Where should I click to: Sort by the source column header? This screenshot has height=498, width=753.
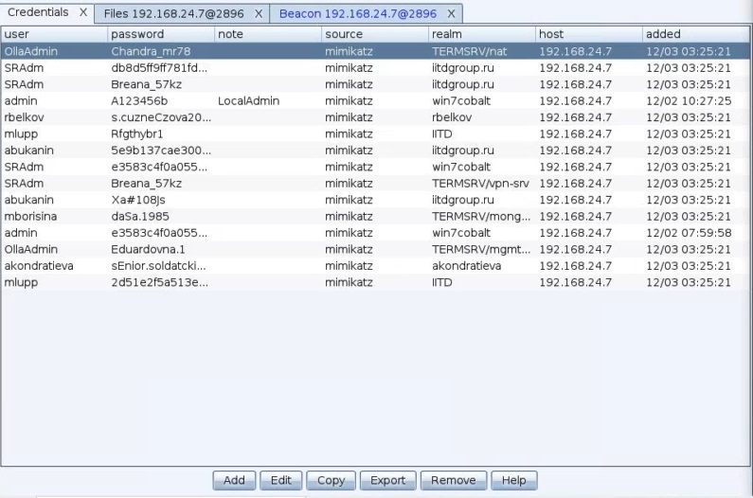pyautogui.click(x=375, y=34)
